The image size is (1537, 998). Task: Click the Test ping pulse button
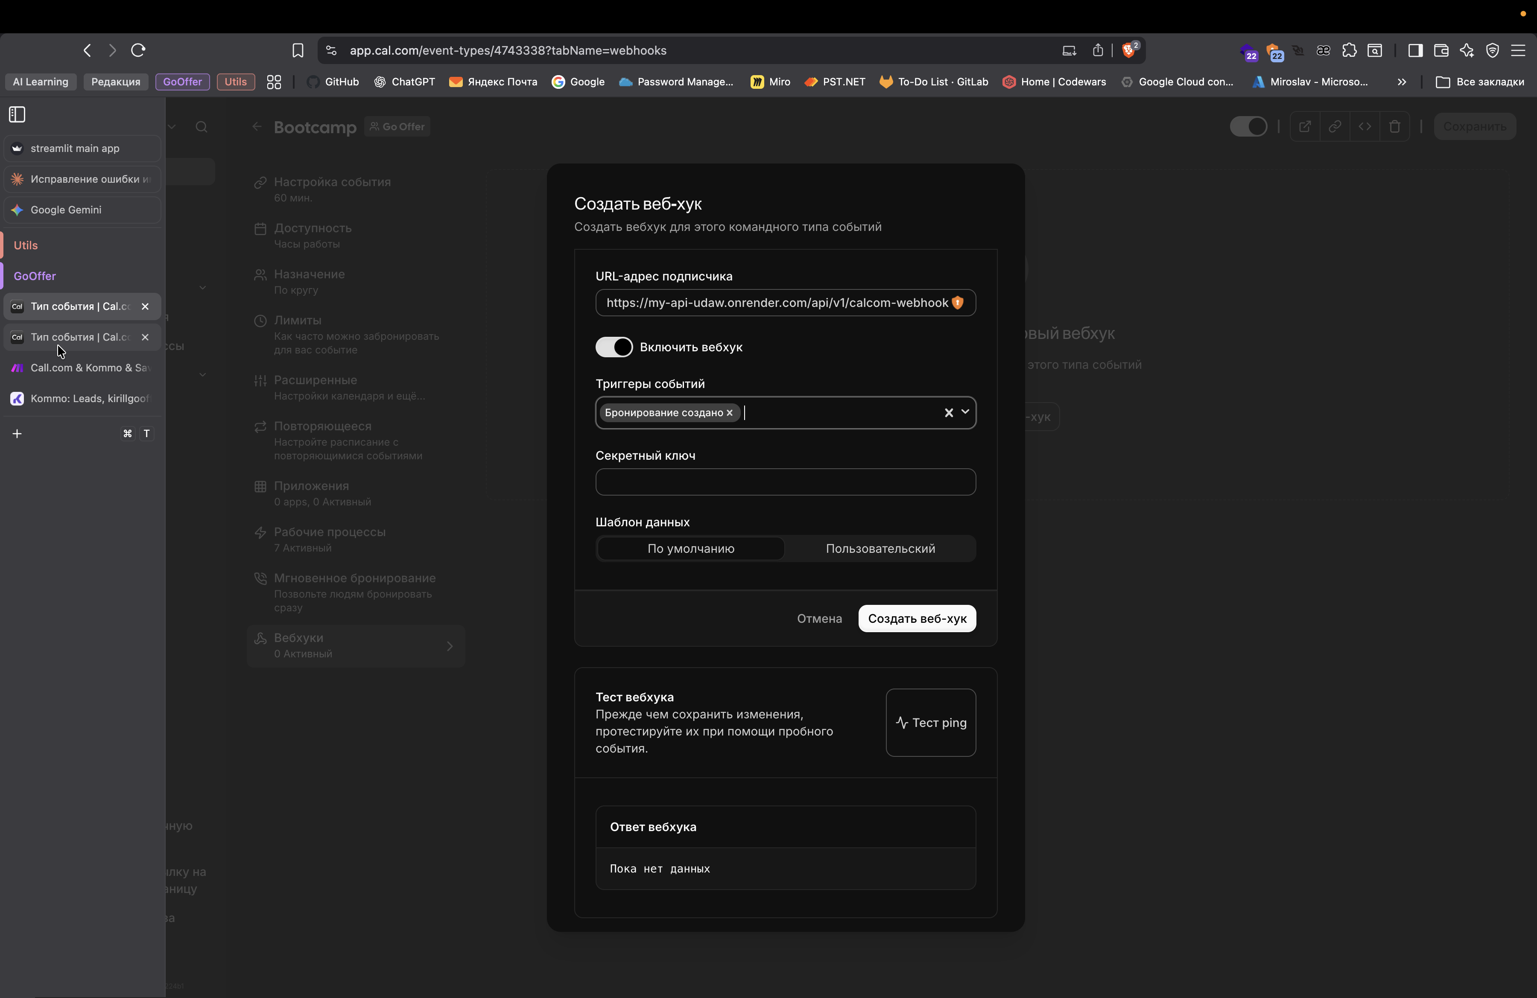[x=931, y=722]
